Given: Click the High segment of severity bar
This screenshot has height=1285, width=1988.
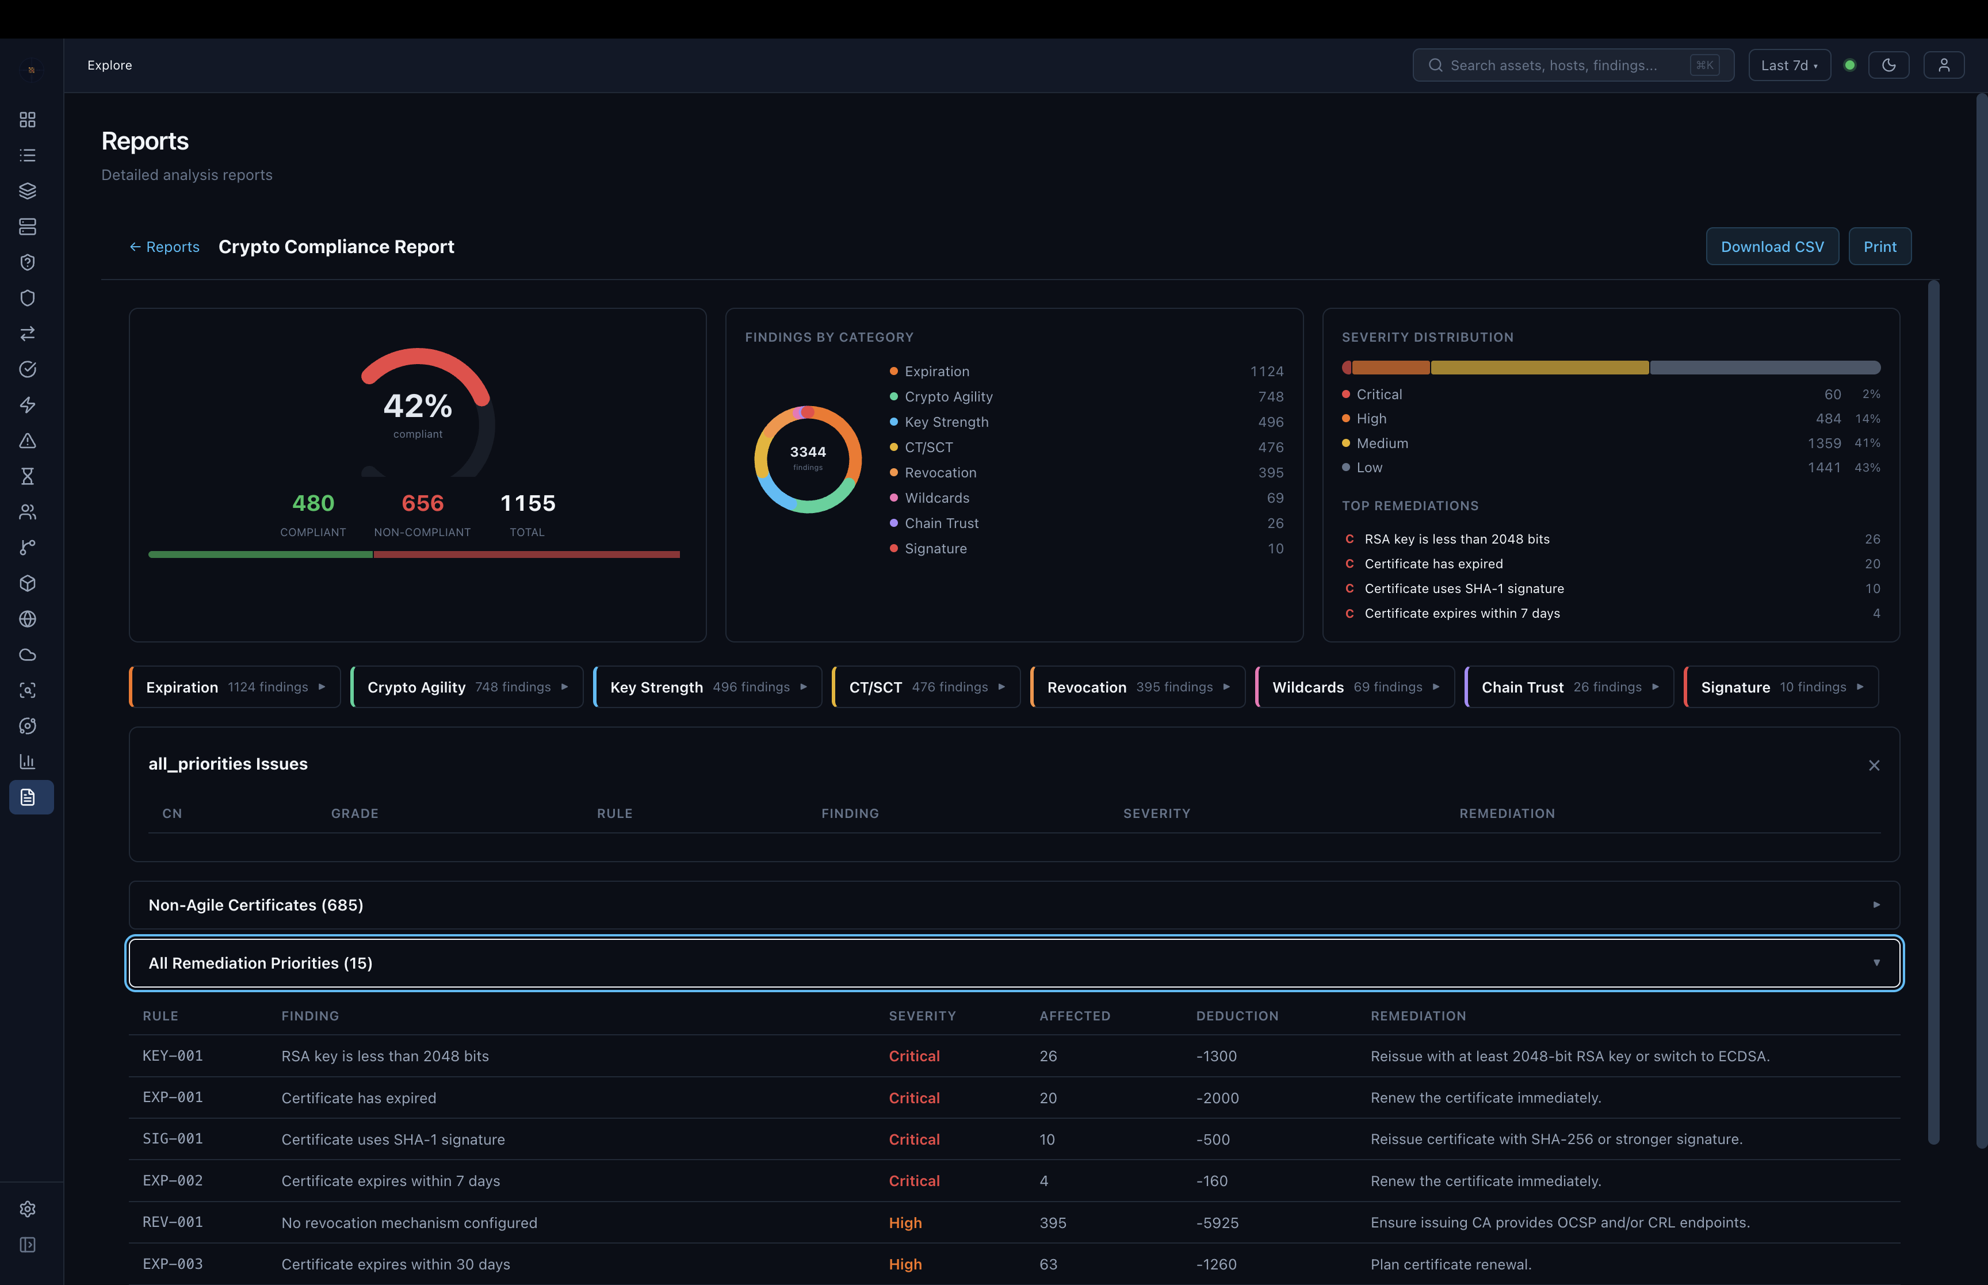Looking at the screenshot, I should (x=1391, y=368).
